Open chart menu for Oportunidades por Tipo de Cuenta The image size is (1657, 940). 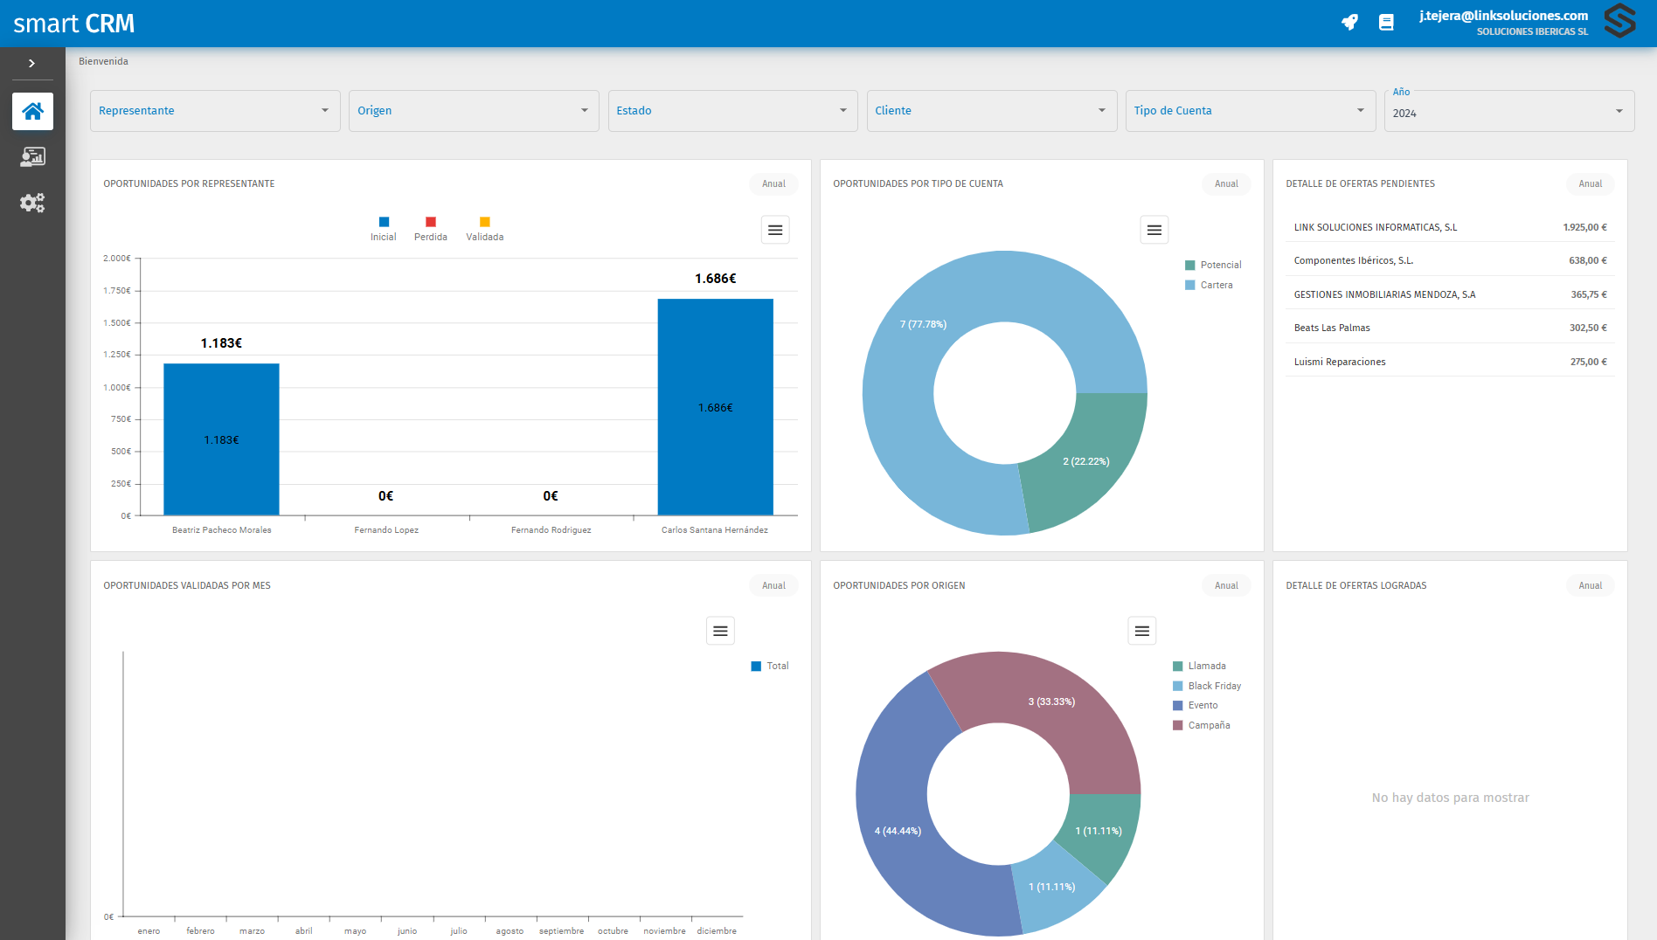[x=1154, y=230]
